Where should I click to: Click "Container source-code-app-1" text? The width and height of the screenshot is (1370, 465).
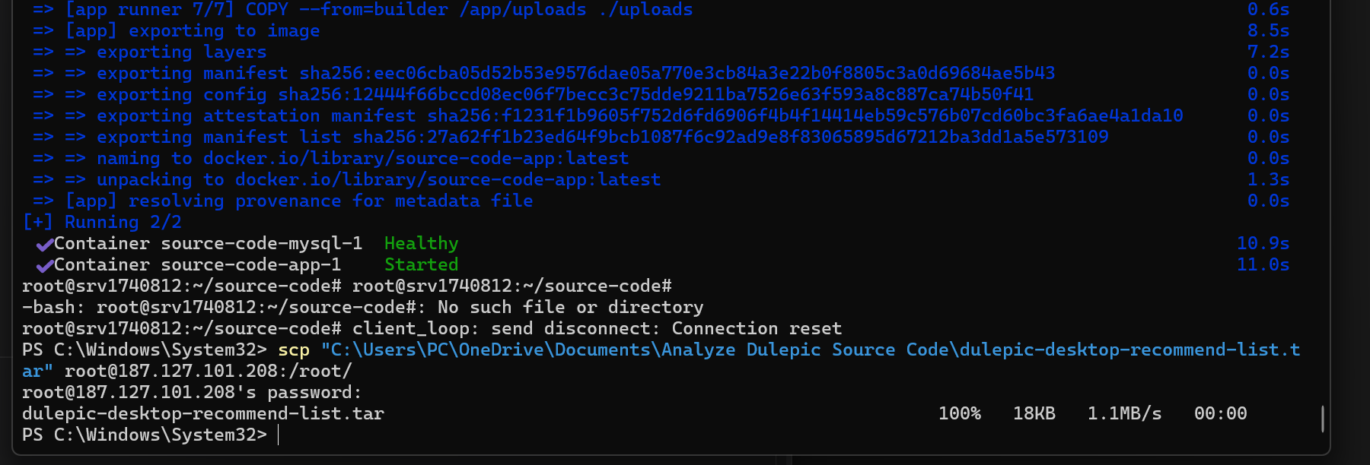pyautogui.click(x=197, y=264)
